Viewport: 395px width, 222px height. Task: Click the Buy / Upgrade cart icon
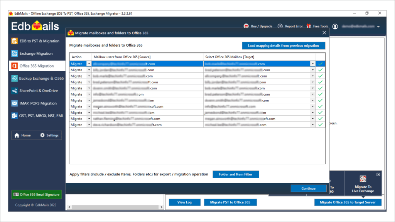[246, 26]
